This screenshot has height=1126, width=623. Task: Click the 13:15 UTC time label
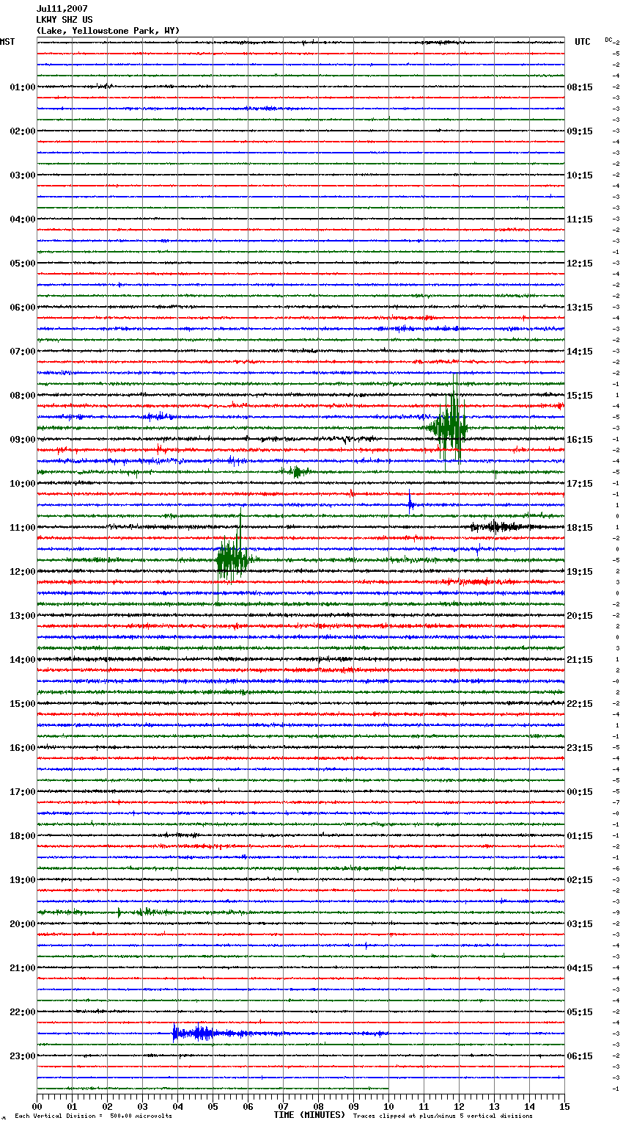(580, 308)
